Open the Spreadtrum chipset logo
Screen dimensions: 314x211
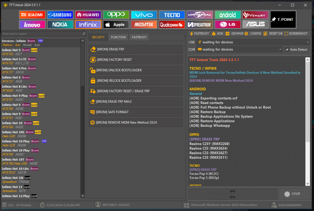[200, 25]
